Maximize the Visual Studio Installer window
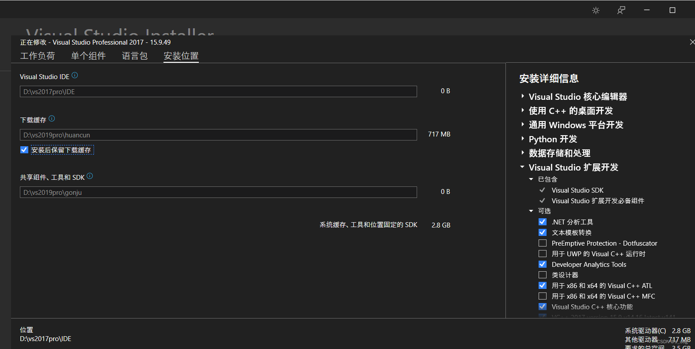Viewport: 695px width, 349px height. click(672, 10)
